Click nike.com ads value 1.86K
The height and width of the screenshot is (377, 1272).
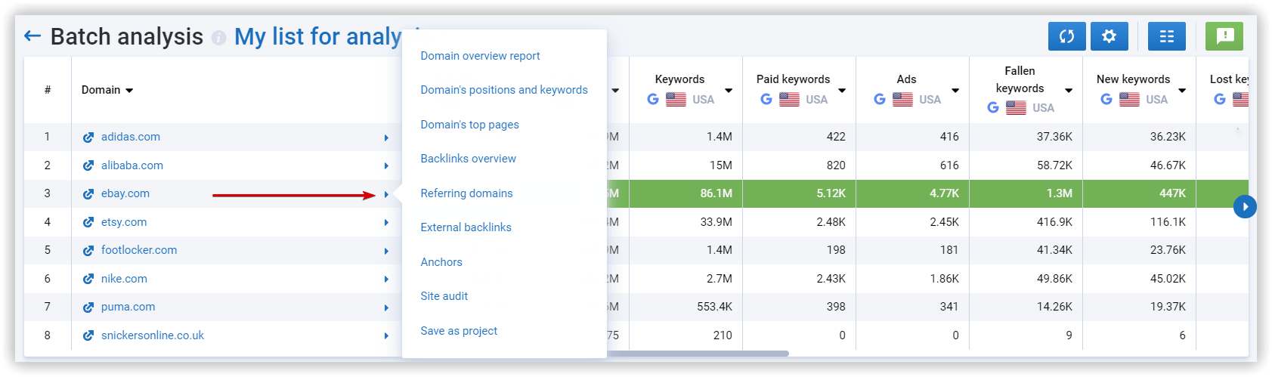point(944,279)
